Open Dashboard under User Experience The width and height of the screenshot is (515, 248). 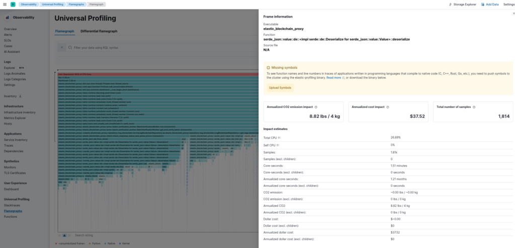[11, 189]
